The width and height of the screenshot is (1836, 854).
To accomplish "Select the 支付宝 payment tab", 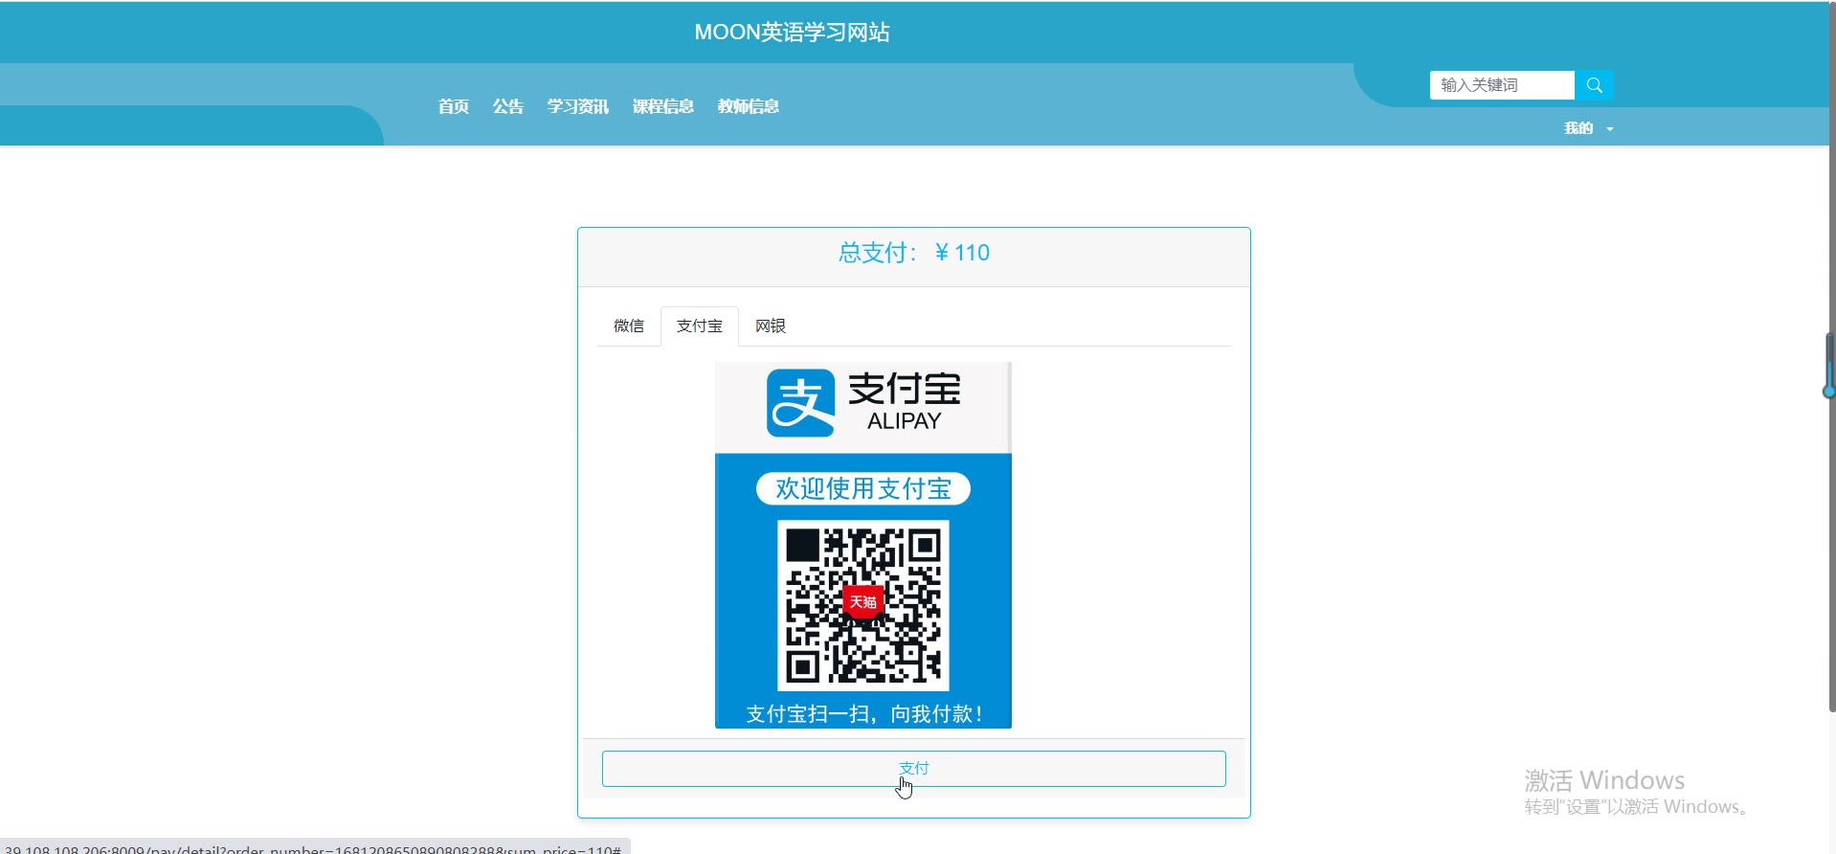I will [x=700, y=326].
